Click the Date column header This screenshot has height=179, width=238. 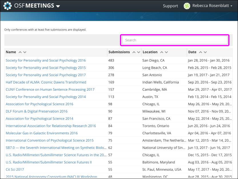192,52
